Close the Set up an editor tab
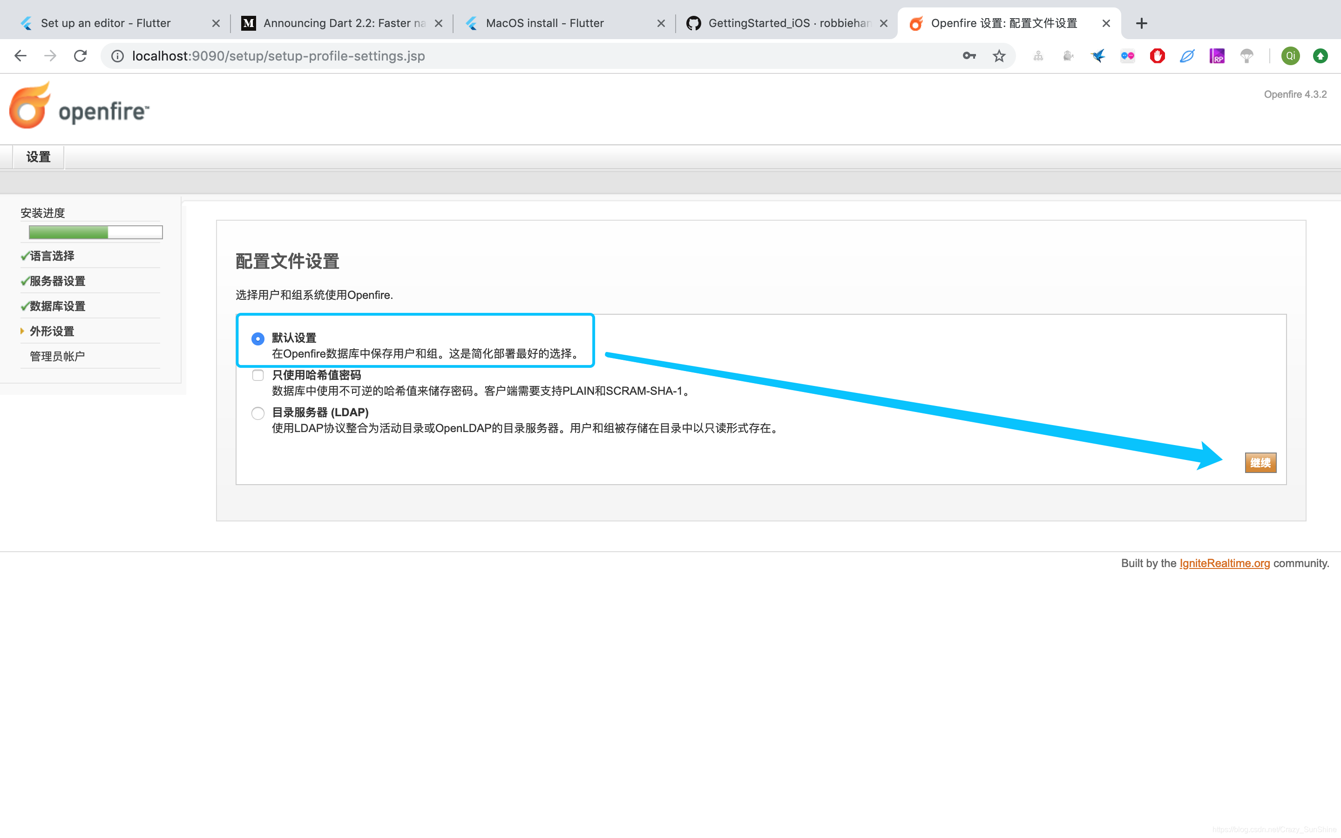Screen dimensions: 1341x838 (x=216, y=23)
